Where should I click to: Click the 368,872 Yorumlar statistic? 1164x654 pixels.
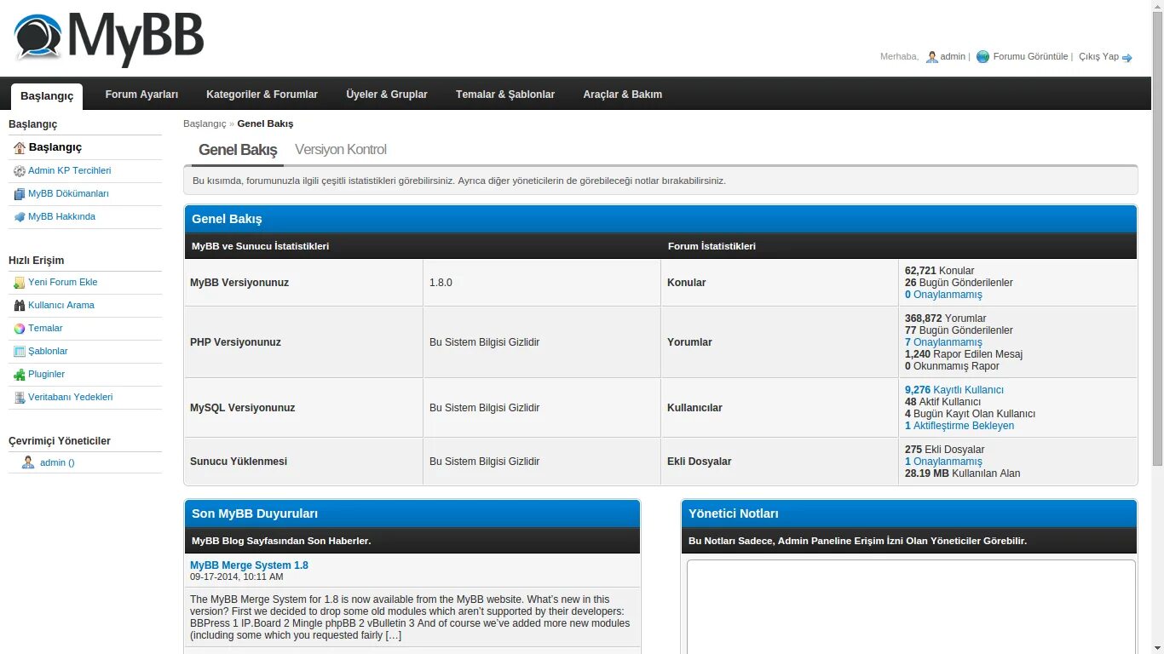(945, 318)
